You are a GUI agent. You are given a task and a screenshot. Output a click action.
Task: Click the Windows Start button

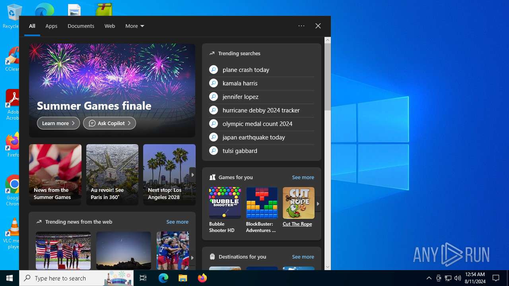pyautogui.click(x=10, y=278)
